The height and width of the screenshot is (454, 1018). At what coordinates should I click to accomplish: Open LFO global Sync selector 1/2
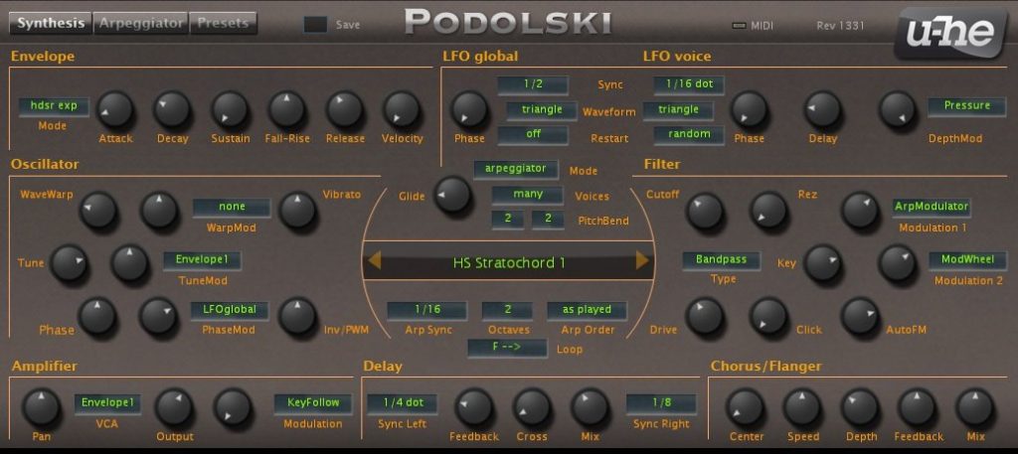pyautogui.click(x=533, y=85)
